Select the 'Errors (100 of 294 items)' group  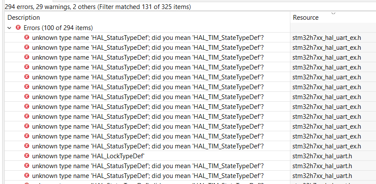point(58,28)
